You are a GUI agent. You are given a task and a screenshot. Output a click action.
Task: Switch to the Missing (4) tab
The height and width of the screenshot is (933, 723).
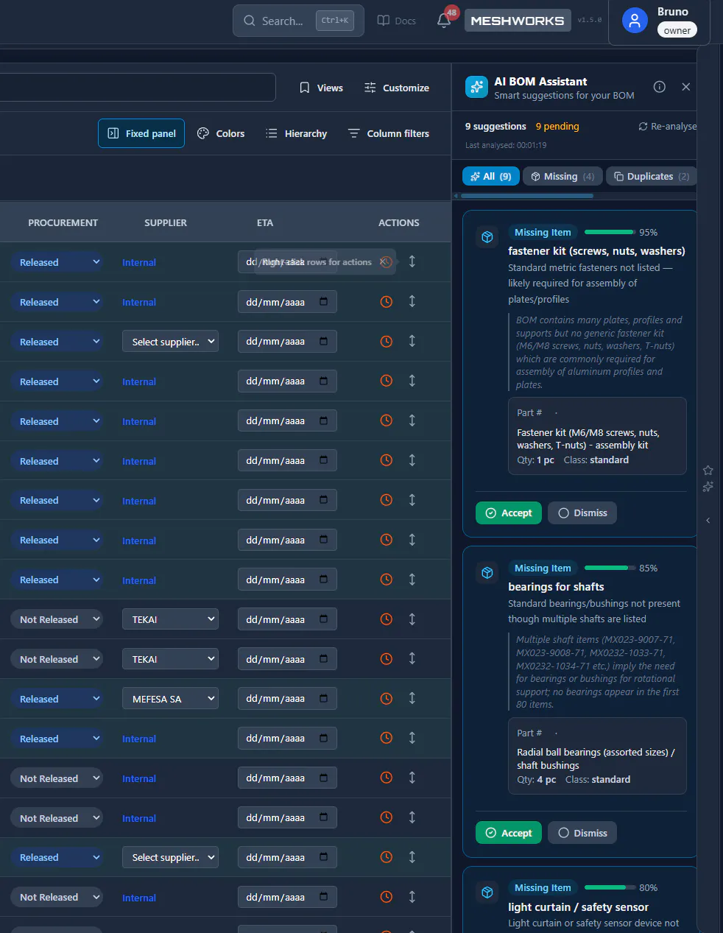coord(562,176)
